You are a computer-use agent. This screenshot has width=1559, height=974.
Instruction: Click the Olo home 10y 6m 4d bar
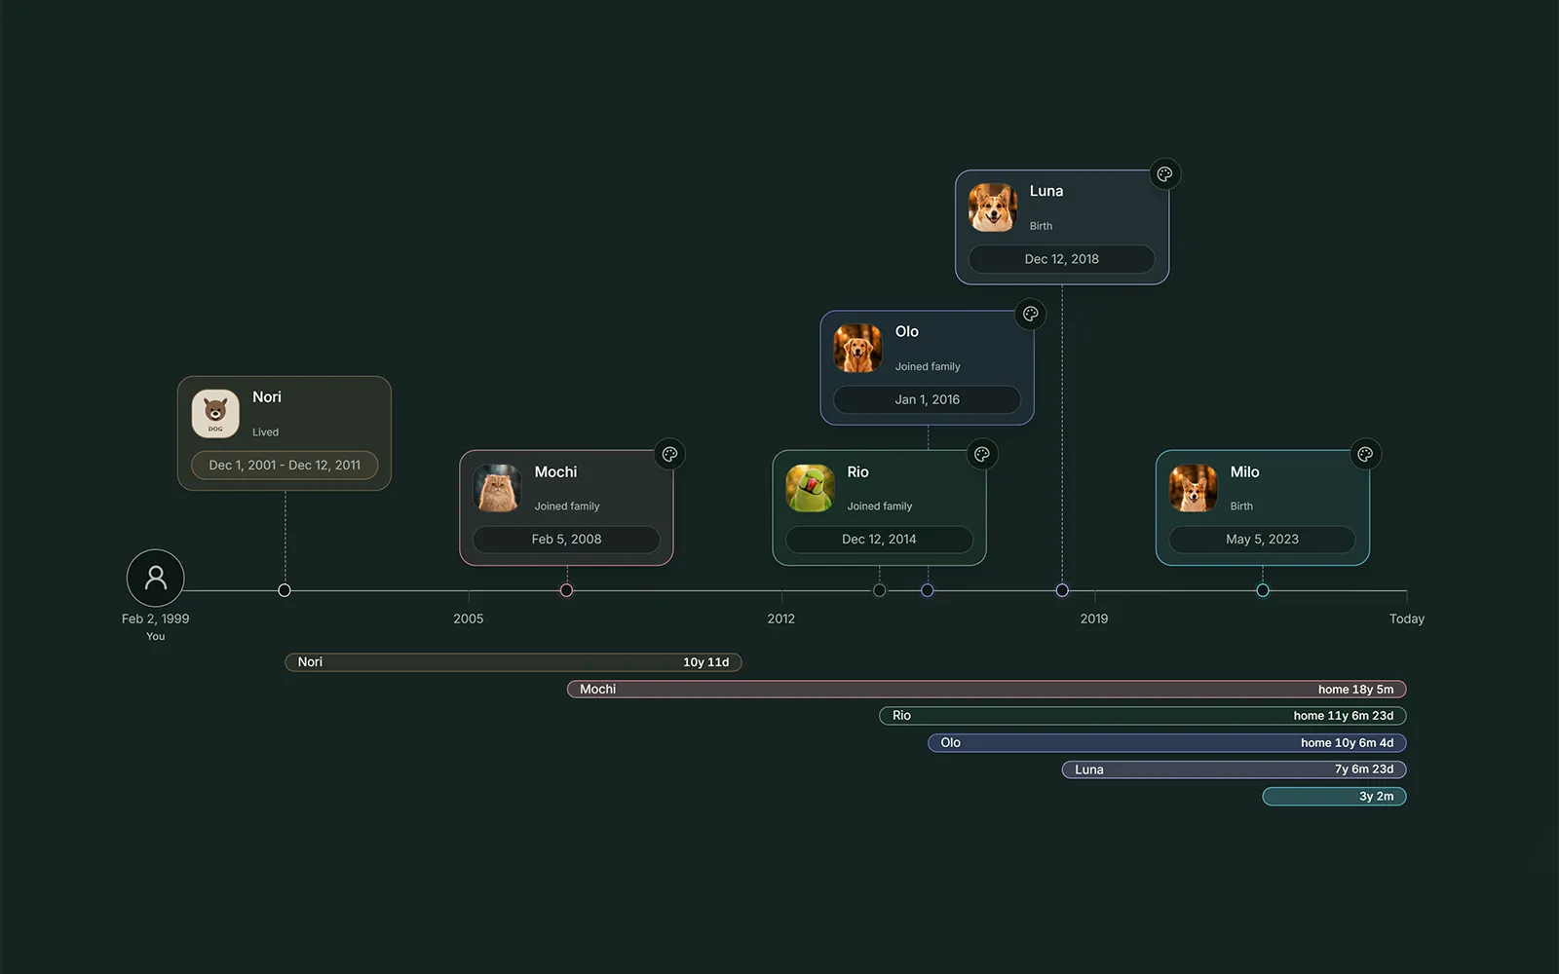(x=1167, y=743)
